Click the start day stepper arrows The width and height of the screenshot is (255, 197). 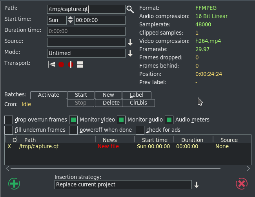pos(70,20)
